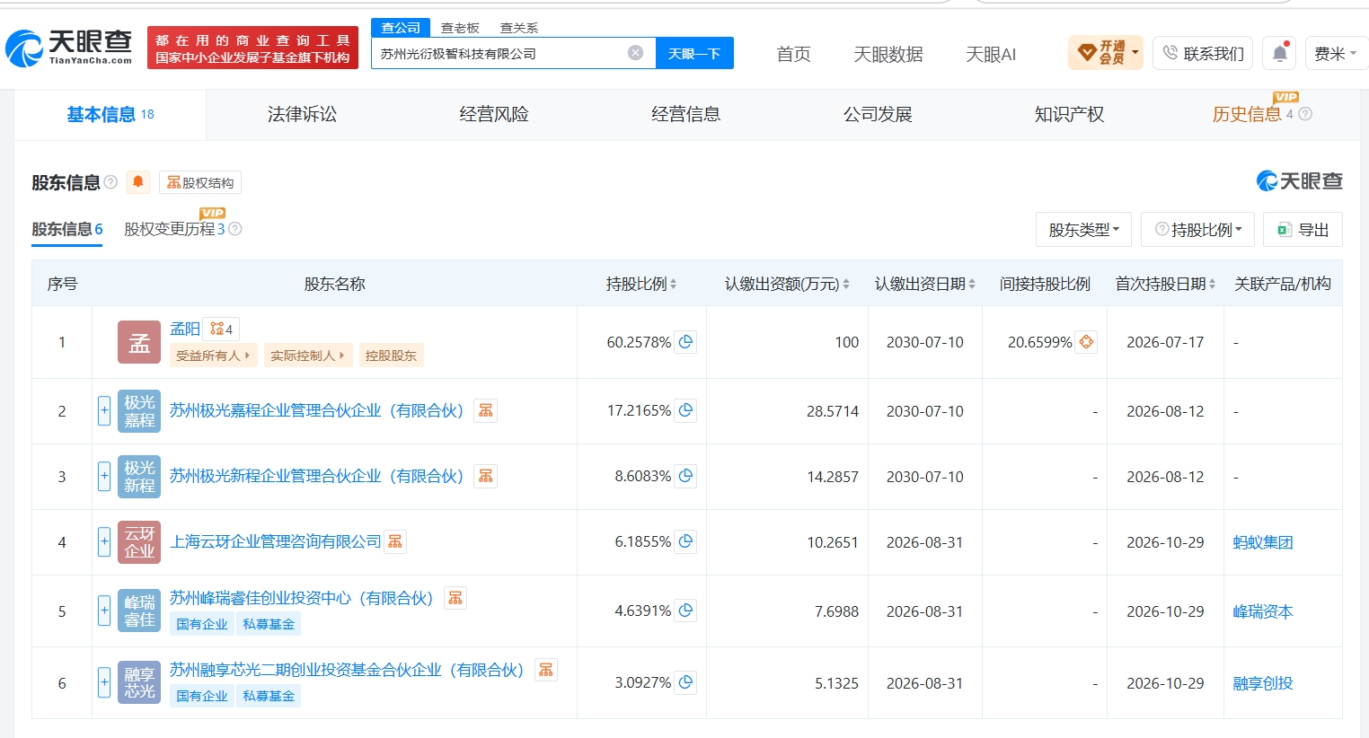Open the 费米 user account dropdown

pos(1335,54)
